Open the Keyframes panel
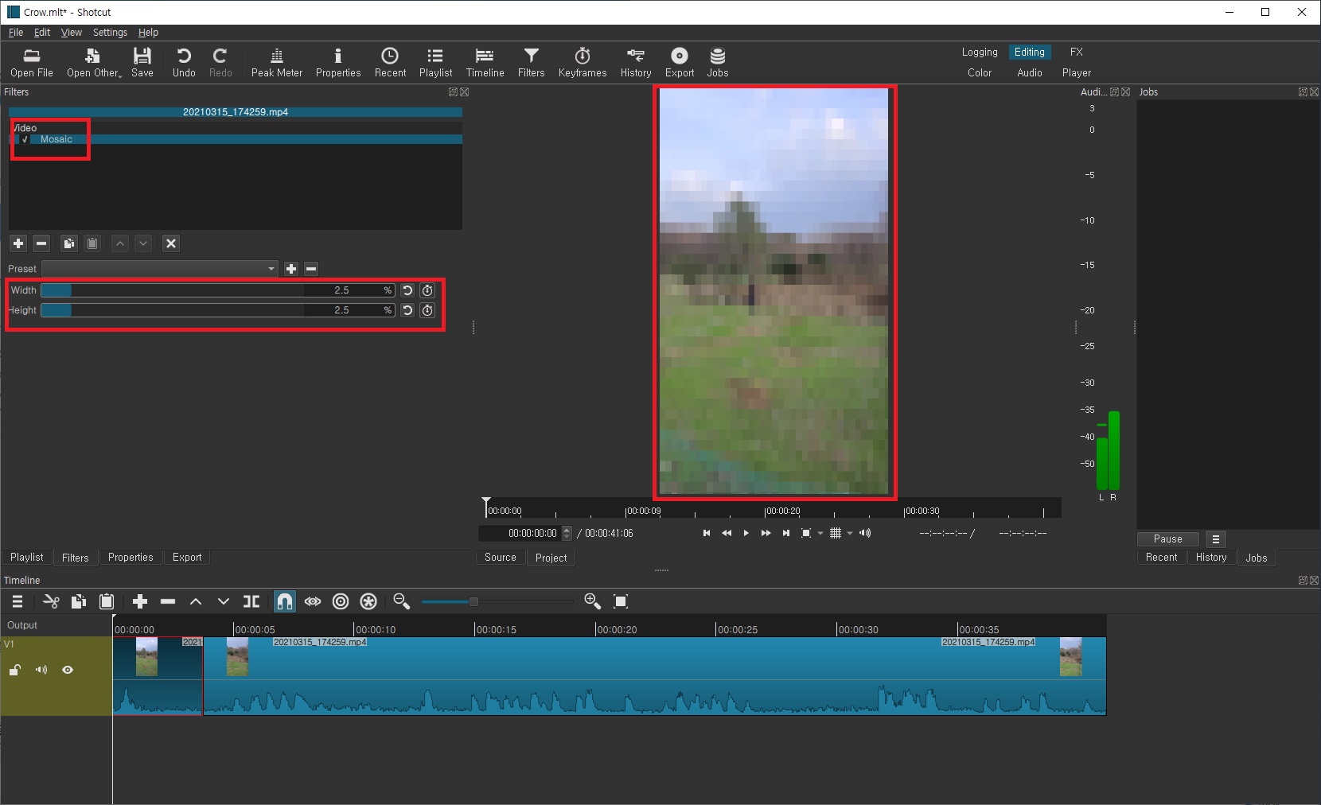This screenshot has height=805, width=1321. point(583,63)
